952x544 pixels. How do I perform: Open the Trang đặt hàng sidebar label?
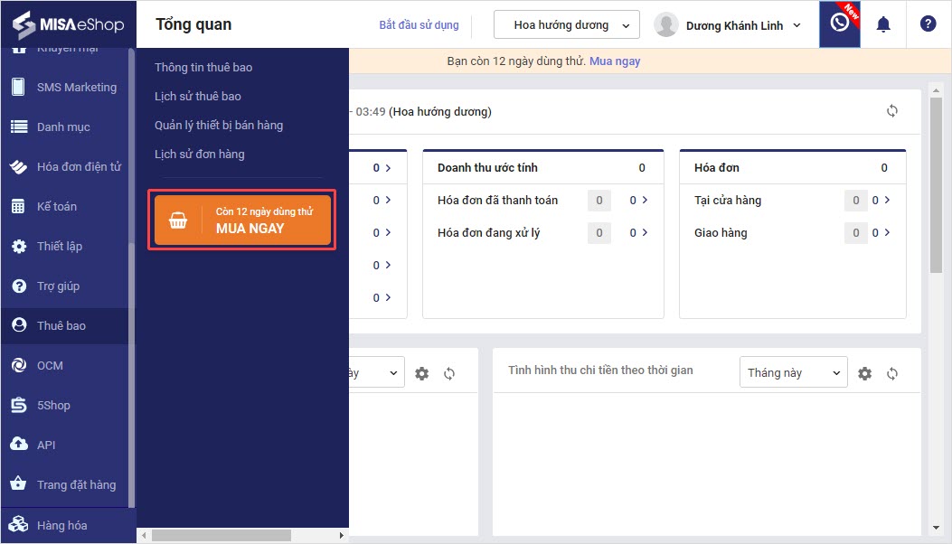[x=77, y=484]
